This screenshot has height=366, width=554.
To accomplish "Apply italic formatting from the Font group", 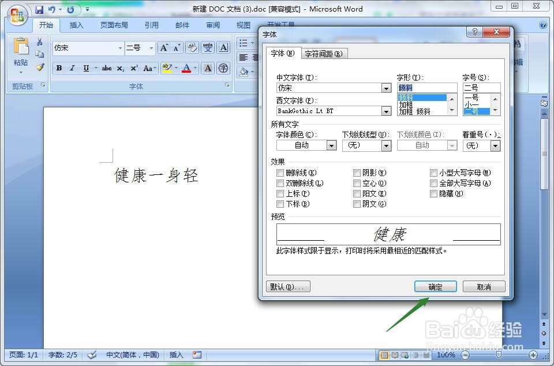I will [x=72, y=68].
